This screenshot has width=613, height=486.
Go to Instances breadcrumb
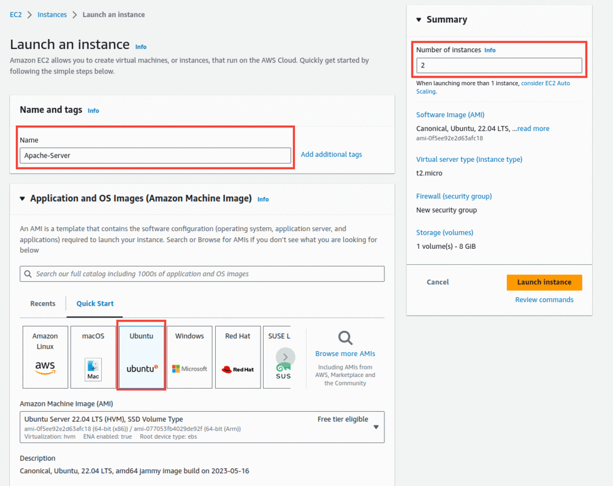(52, 15)
